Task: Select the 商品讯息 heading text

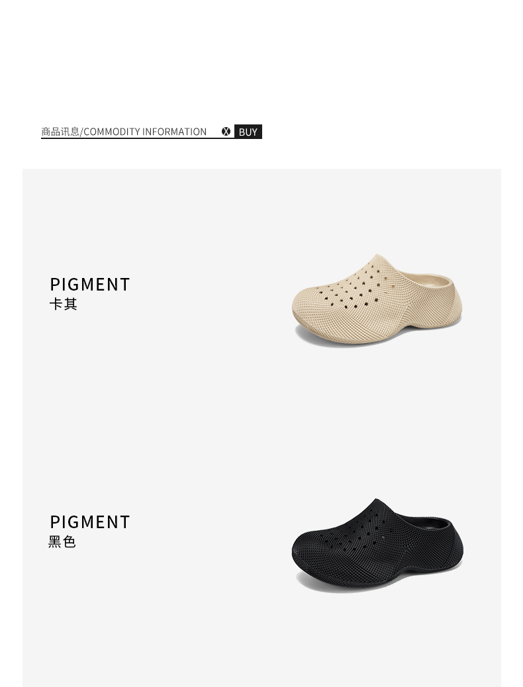Action: point(60,132)
